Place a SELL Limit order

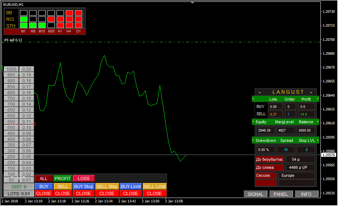click(154, 186)
